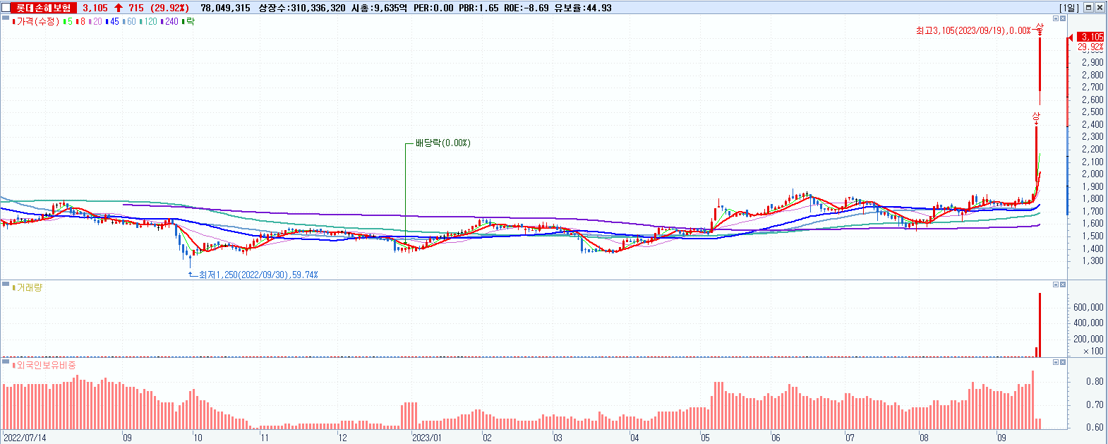Select the 45-day moving average legend

click(x=114, y=22)
